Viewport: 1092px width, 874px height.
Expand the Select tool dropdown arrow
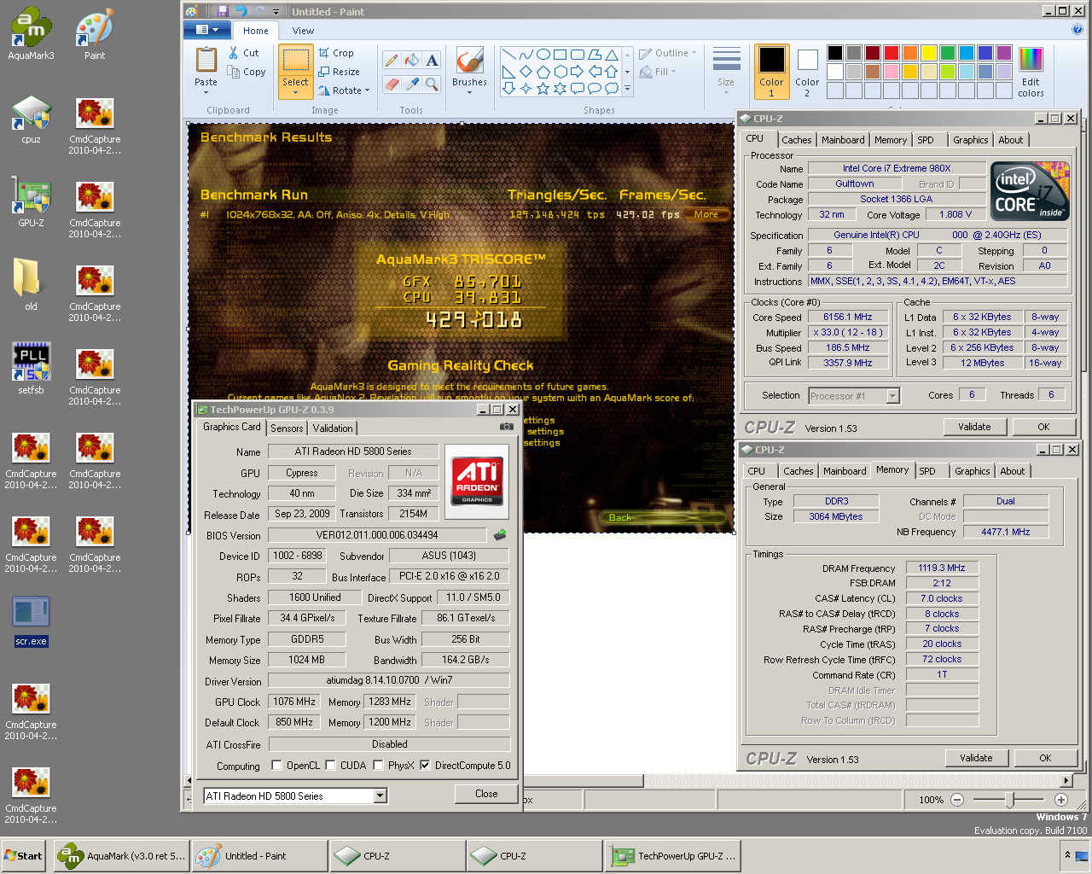(295, 92)
